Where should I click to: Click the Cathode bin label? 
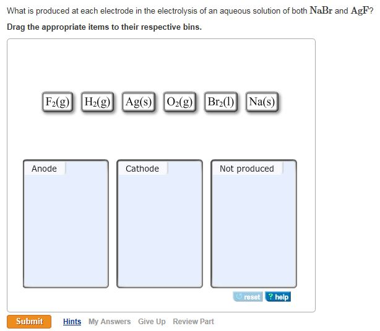click(142, 169)
